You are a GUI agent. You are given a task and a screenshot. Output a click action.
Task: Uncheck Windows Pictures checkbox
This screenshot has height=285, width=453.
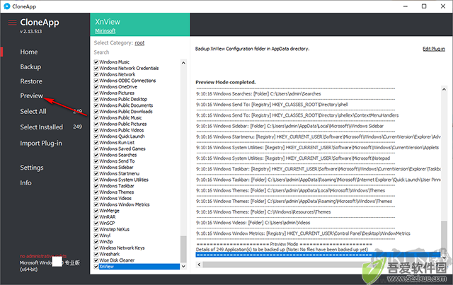tap(96, 93)
